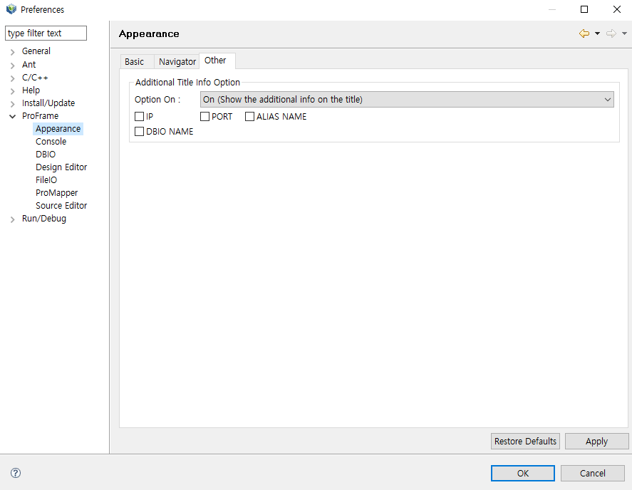Expand the Run/Debug category

[13, 219]
